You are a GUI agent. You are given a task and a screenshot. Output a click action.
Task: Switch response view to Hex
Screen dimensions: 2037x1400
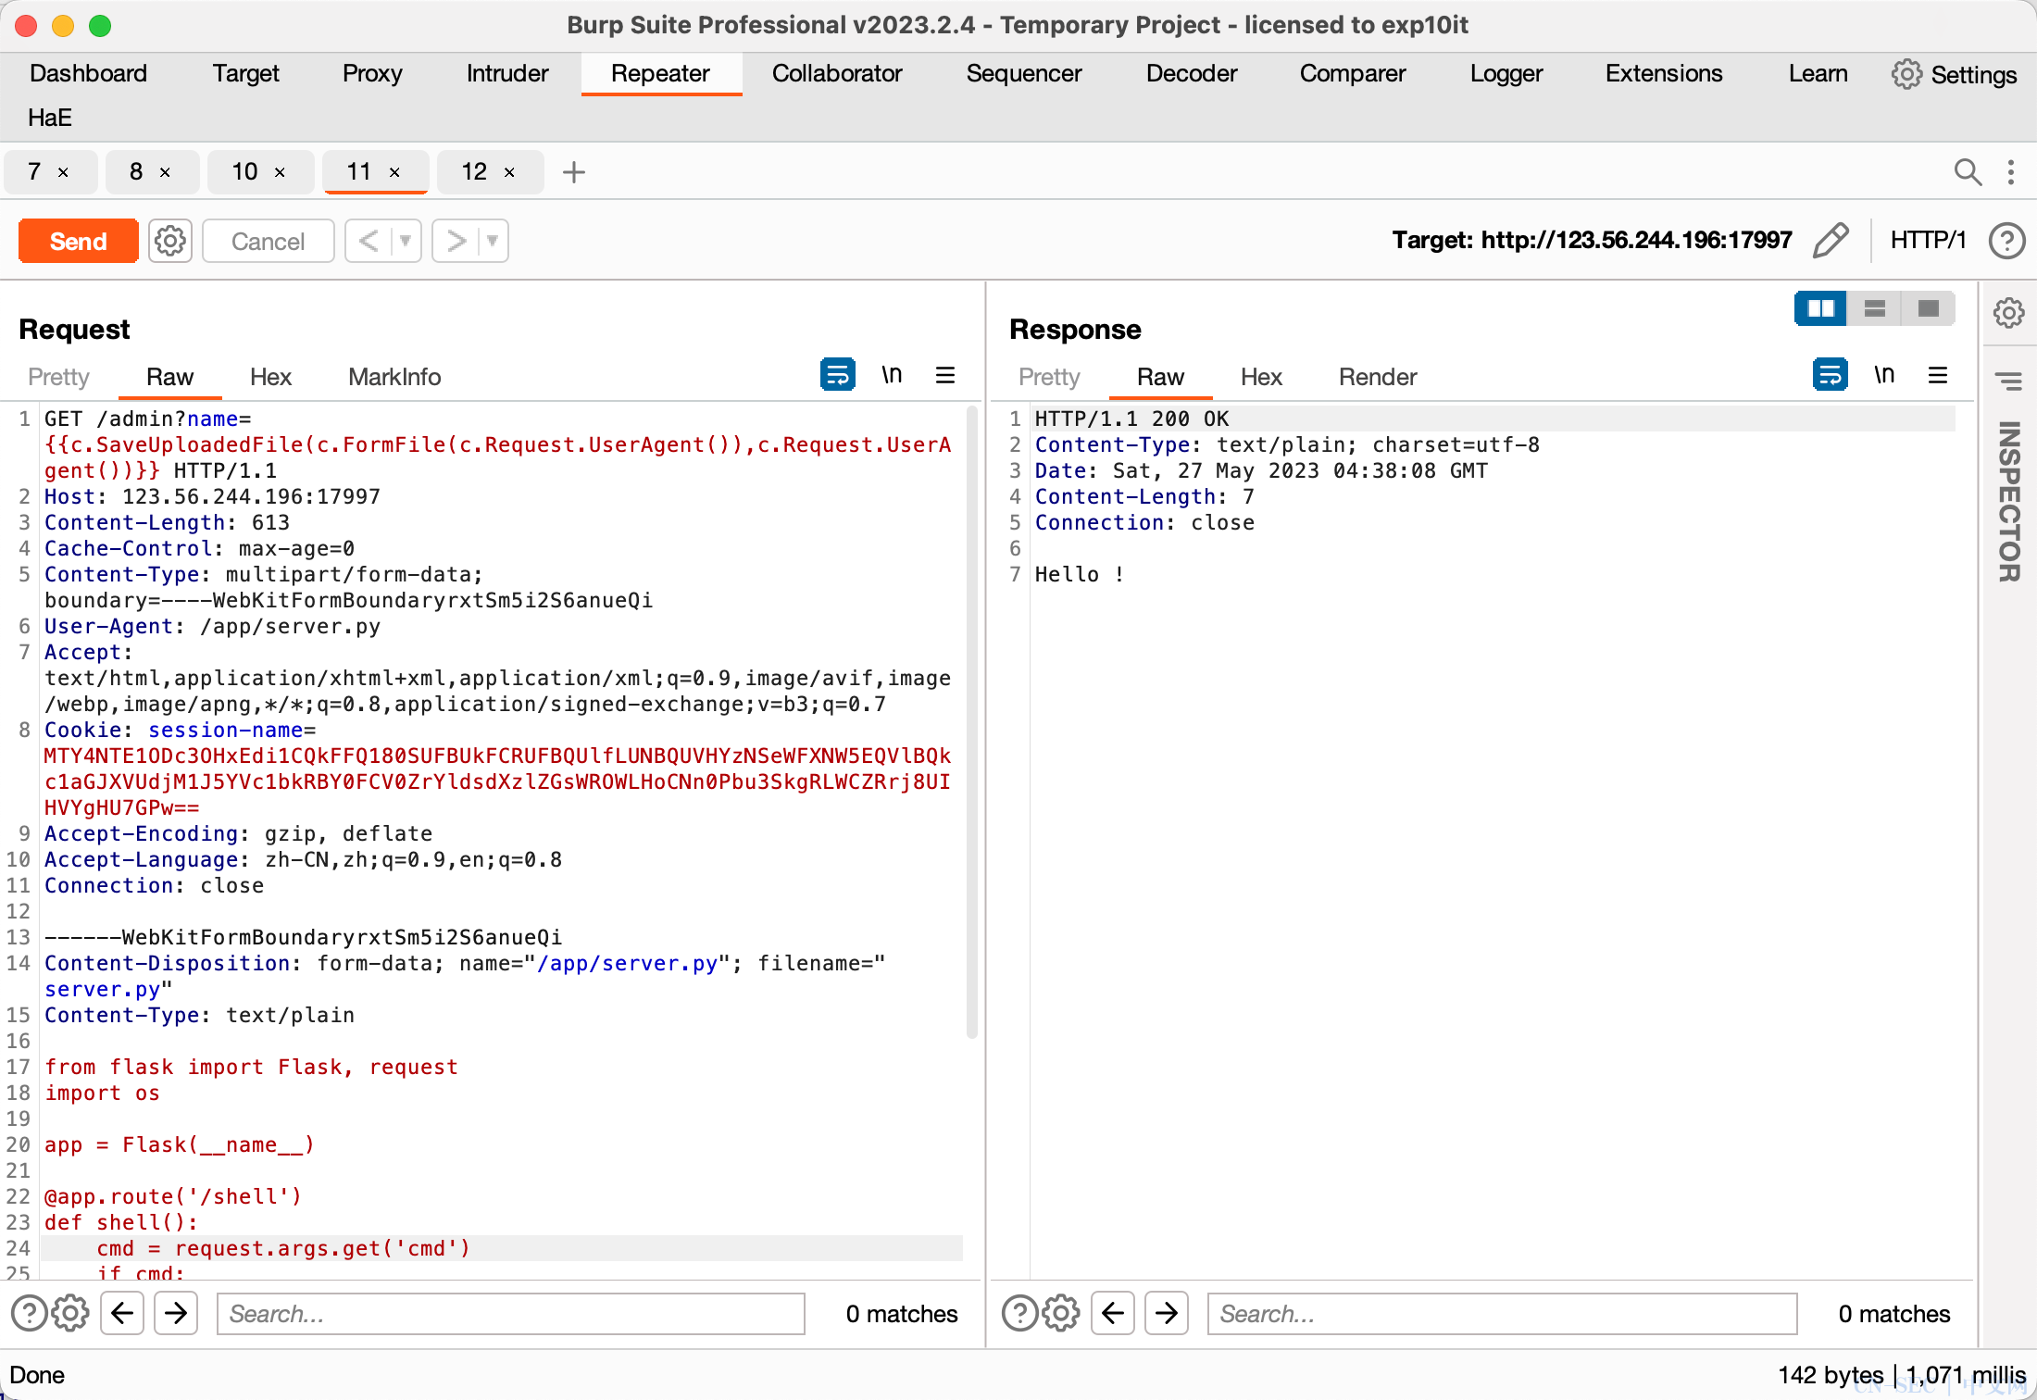[1261, 377]
